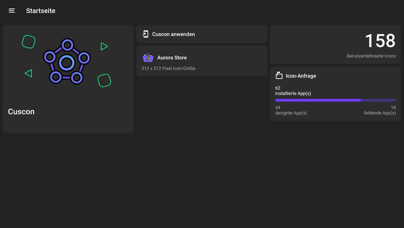Click the Aurora Store basket icon

pos(148,58)
